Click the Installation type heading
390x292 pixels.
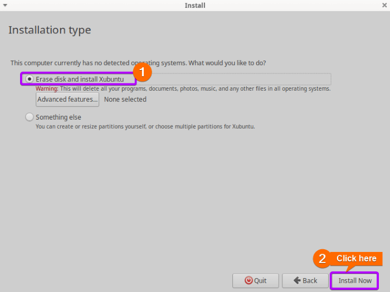coord(50,30)
